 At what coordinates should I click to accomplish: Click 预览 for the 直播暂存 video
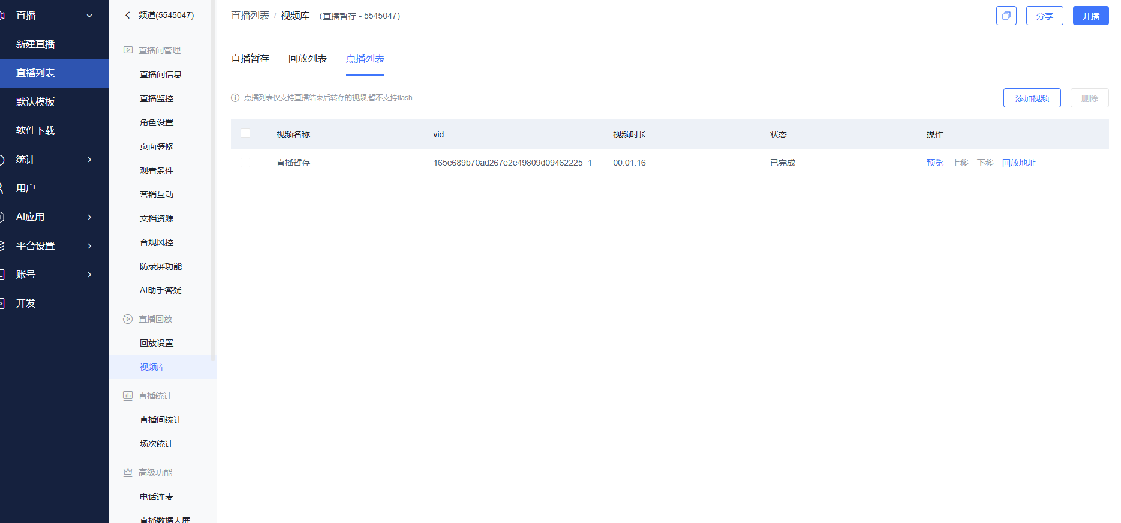point(935,163)
